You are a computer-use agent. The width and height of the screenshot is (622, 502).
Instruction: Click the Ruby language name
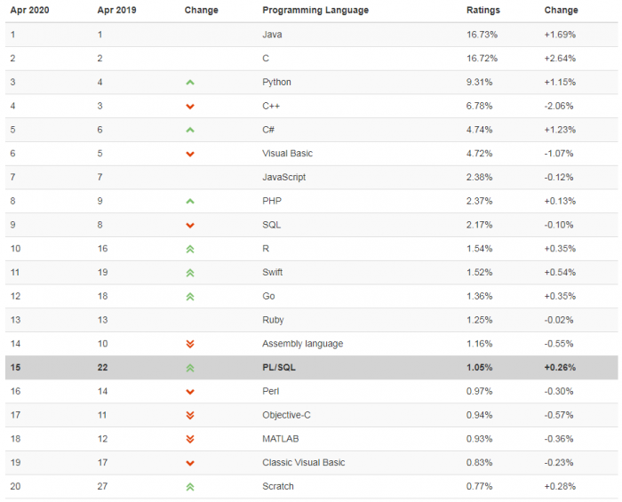(x=273, y=320)
